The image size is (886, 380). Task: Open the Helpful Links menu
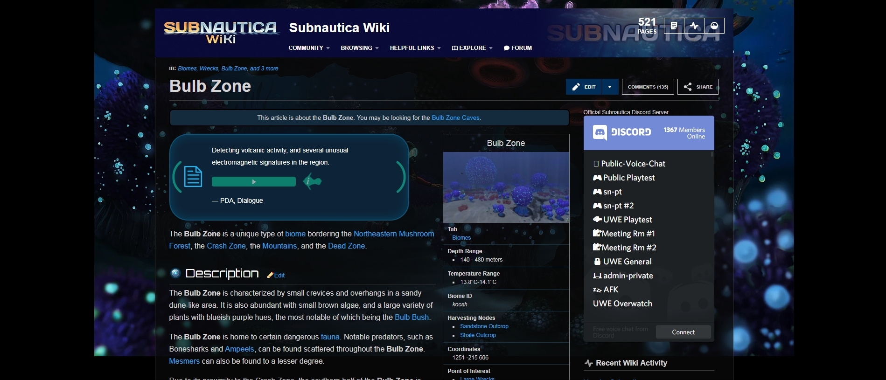[415, 48]
